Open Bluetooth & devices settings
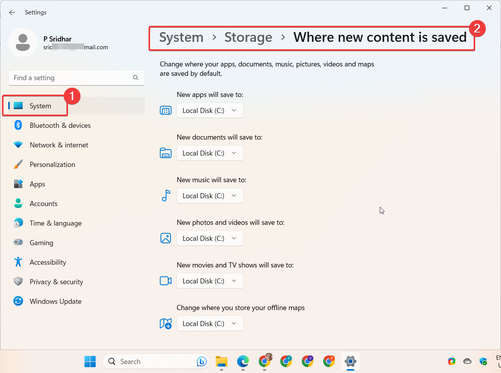 [60, 126]
